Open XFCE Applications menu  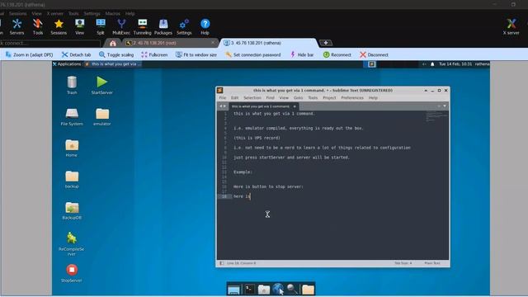pyautogui.click(x=67, y=64)
